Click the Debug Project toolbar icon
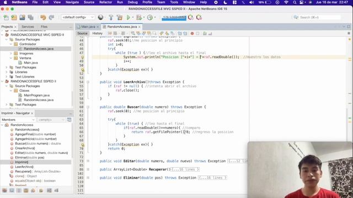Viewport: 353px width, 198px height. [139, 17]
